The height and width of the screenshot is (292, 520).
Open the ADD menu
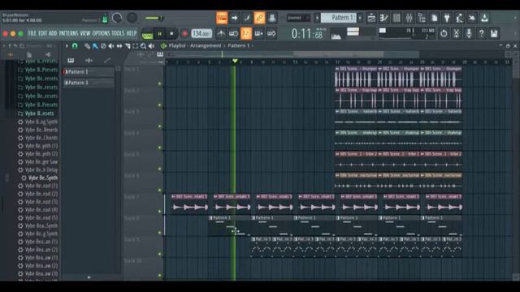[x=53, y=33]
